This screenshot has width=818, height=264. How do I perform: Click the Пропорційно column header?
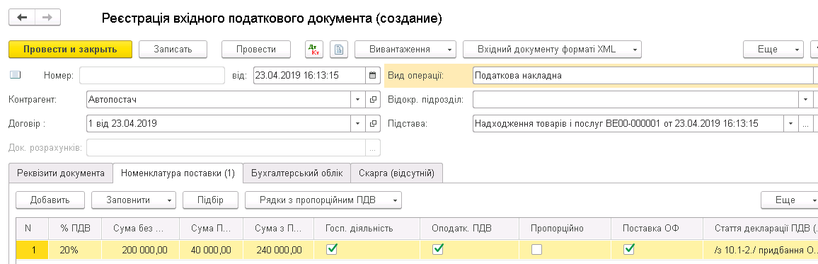pyautogui.click(x=565, y=229)
